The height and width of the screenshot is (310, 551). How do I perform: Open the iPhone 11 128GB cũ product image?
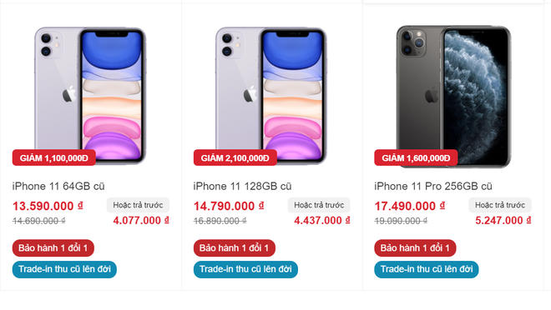tap(271, 96)
